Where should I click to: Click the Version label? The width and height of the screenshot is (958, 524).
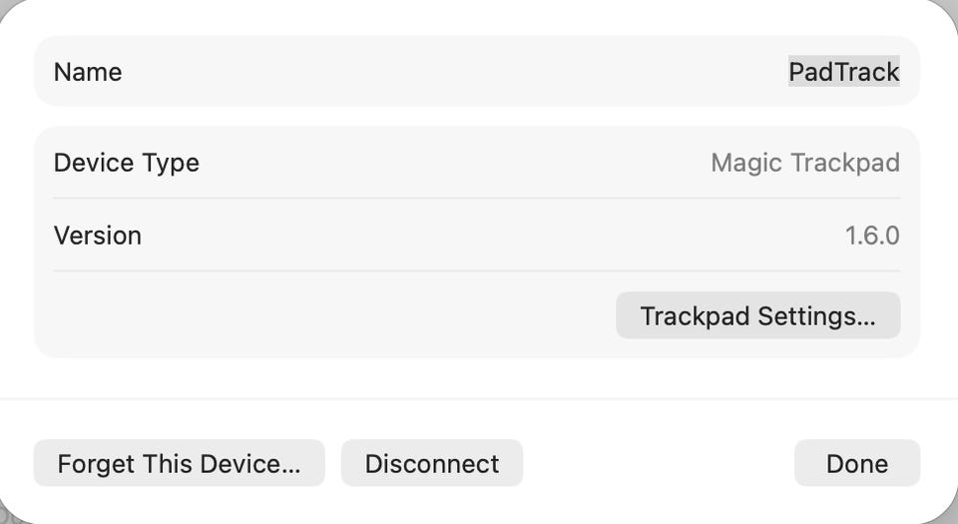click(x=98, y=236)
